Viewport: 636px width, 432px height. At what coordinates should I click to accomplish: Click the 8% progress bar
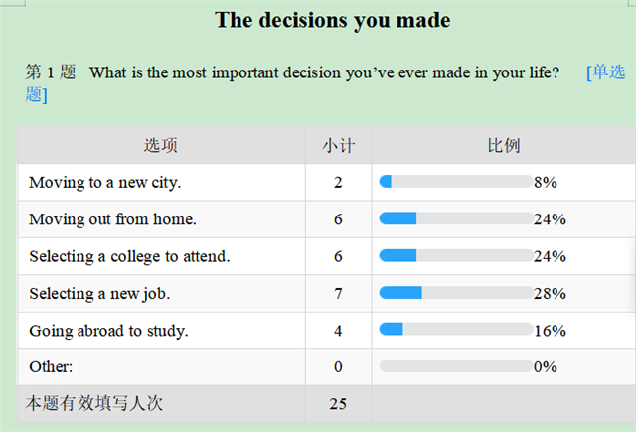456,181
